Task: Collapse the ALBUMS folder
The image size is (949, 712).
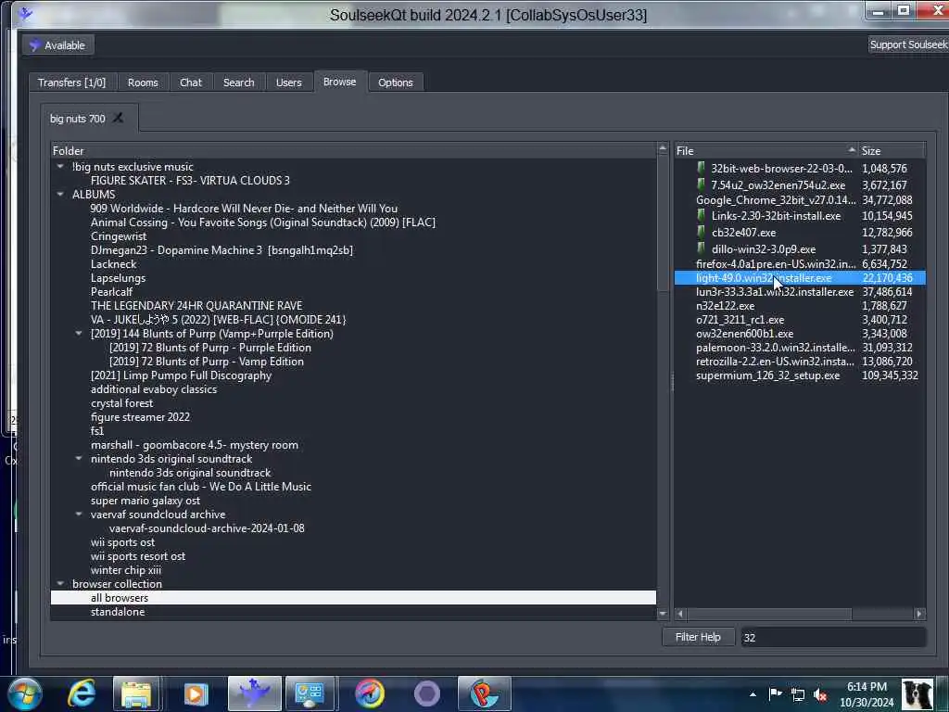Action: (60, 195)
